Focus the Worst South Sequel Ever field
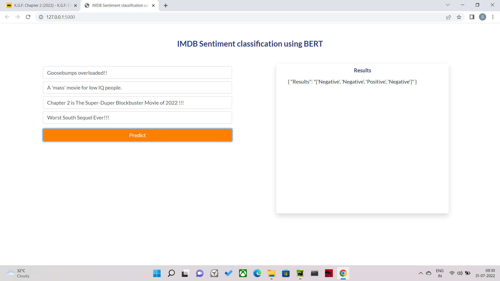The image size is (500, 281). (137, 117)
